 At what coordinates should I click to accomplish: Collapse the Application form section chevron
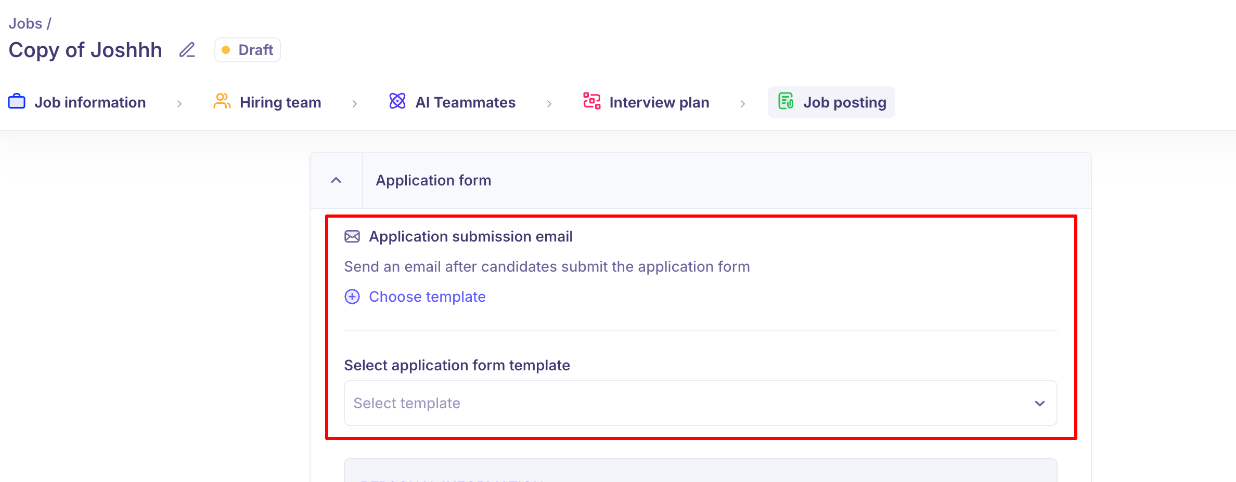point(336,180)
